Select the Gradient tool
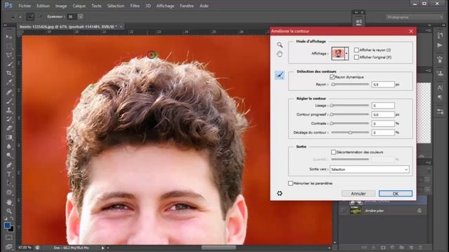449x252 pixels. point(9,137)
